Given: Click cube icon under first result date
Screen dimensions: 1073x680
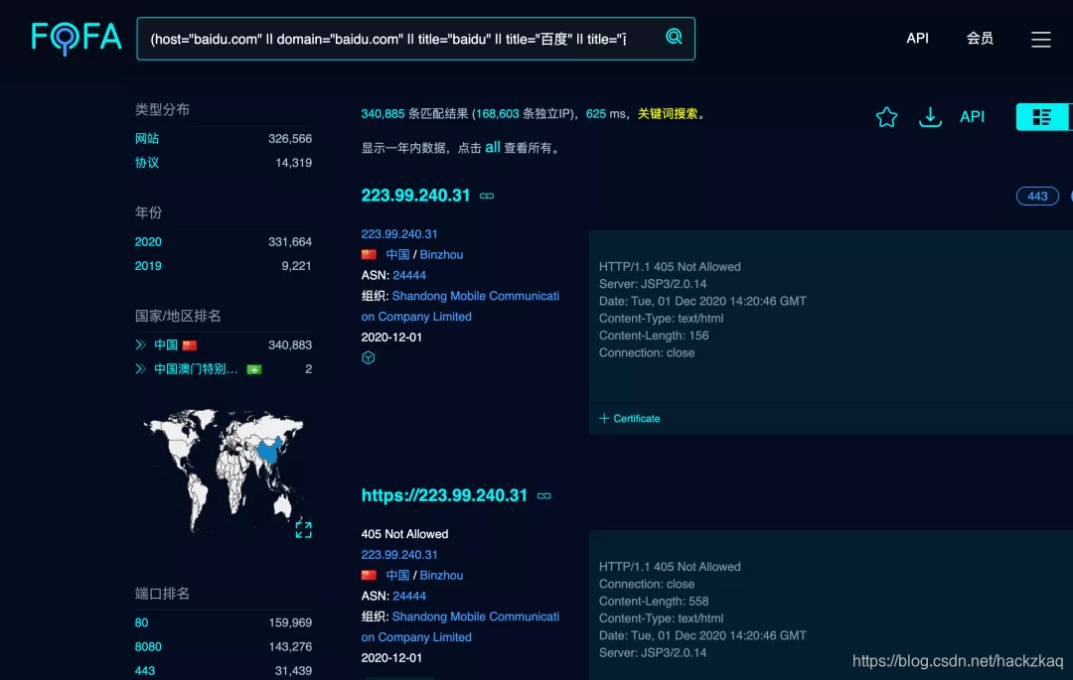Looking at the screenshot, I should coord(369,357).
